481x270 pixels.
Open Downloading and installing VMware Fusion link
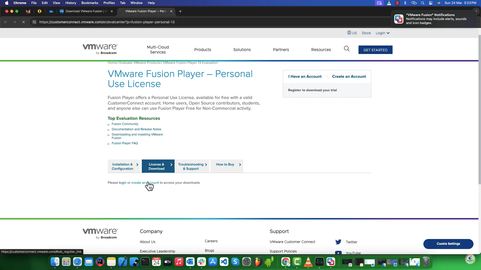click(x=137, y=136)
